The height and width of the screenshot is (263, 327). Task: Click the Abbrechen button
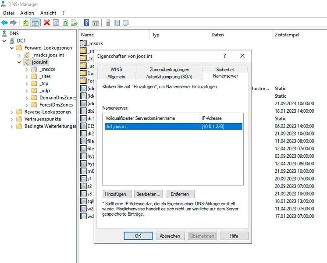click(170, 236)
